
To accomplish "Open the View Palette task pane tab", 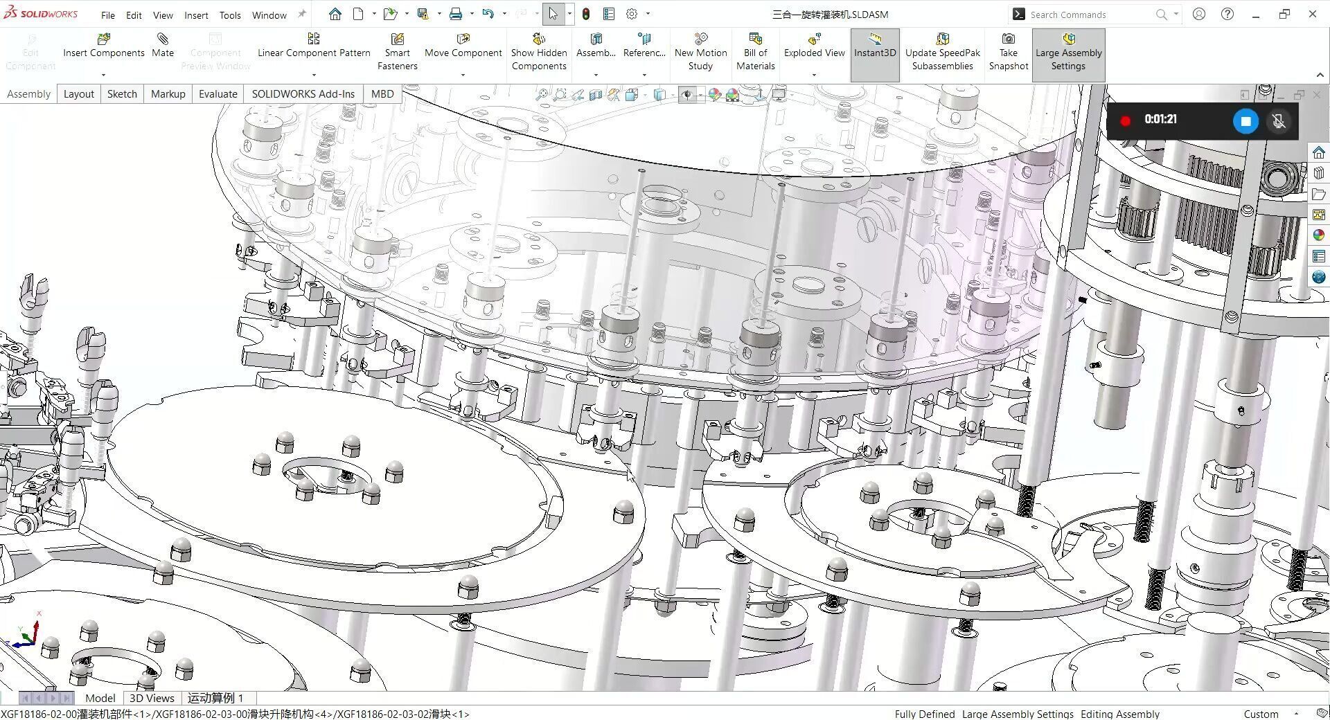I will click(x=1319, y=215).
